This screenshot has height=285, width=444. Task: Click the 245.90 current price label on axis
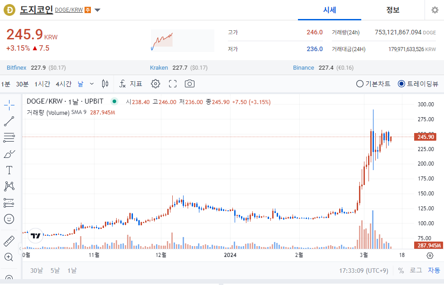425,137
